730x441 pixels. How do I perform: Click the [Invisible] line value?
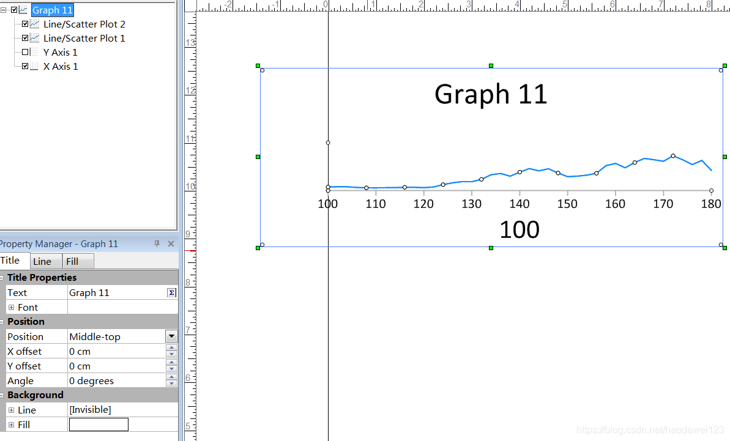coord(91,409)
